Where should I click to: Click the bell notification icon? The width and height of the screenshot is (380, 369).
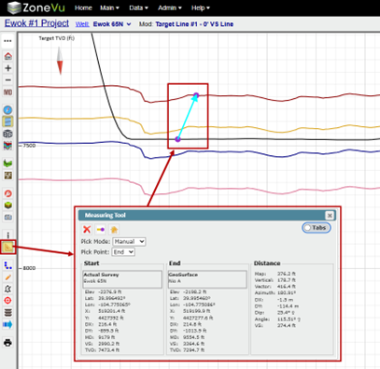[x=7, y=289]
